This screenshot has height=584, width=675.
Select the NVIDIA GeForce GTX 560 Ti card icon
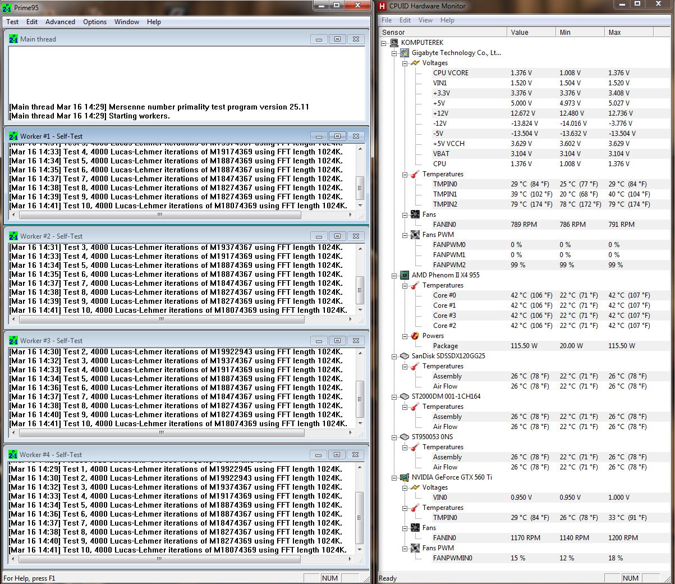pos(405,477)
